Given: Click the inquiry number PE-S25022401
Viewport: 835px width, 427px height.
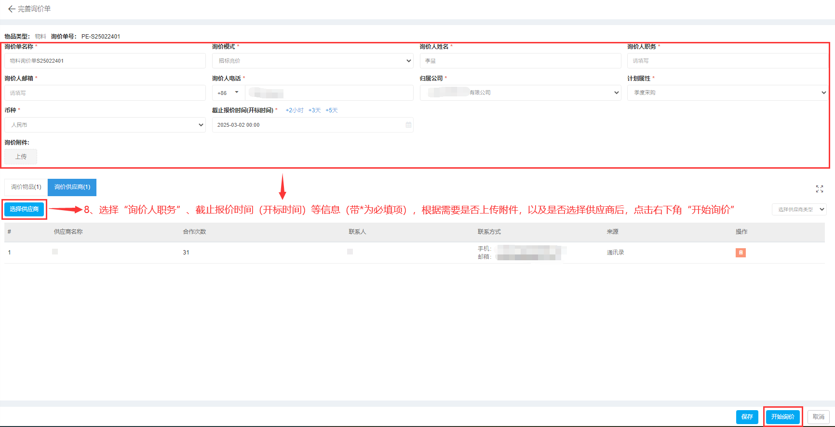Looking at the screenshot, I should tap(101, 37).
